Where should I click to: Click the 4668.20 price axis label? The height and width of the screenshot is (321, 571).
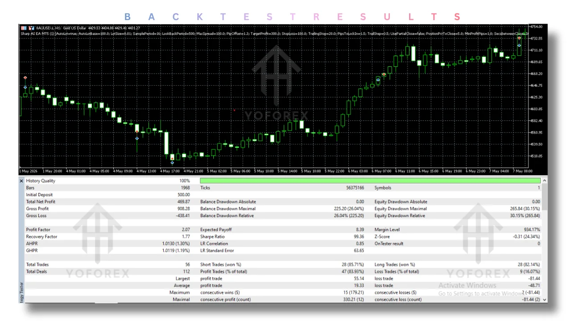pyautogui.click(x=536, y=74)
